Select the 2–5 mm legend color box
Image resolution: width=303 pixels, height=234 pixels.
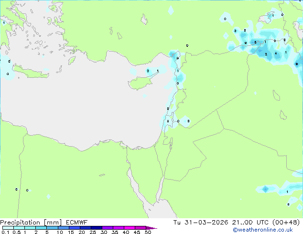[x=41, y=228]
